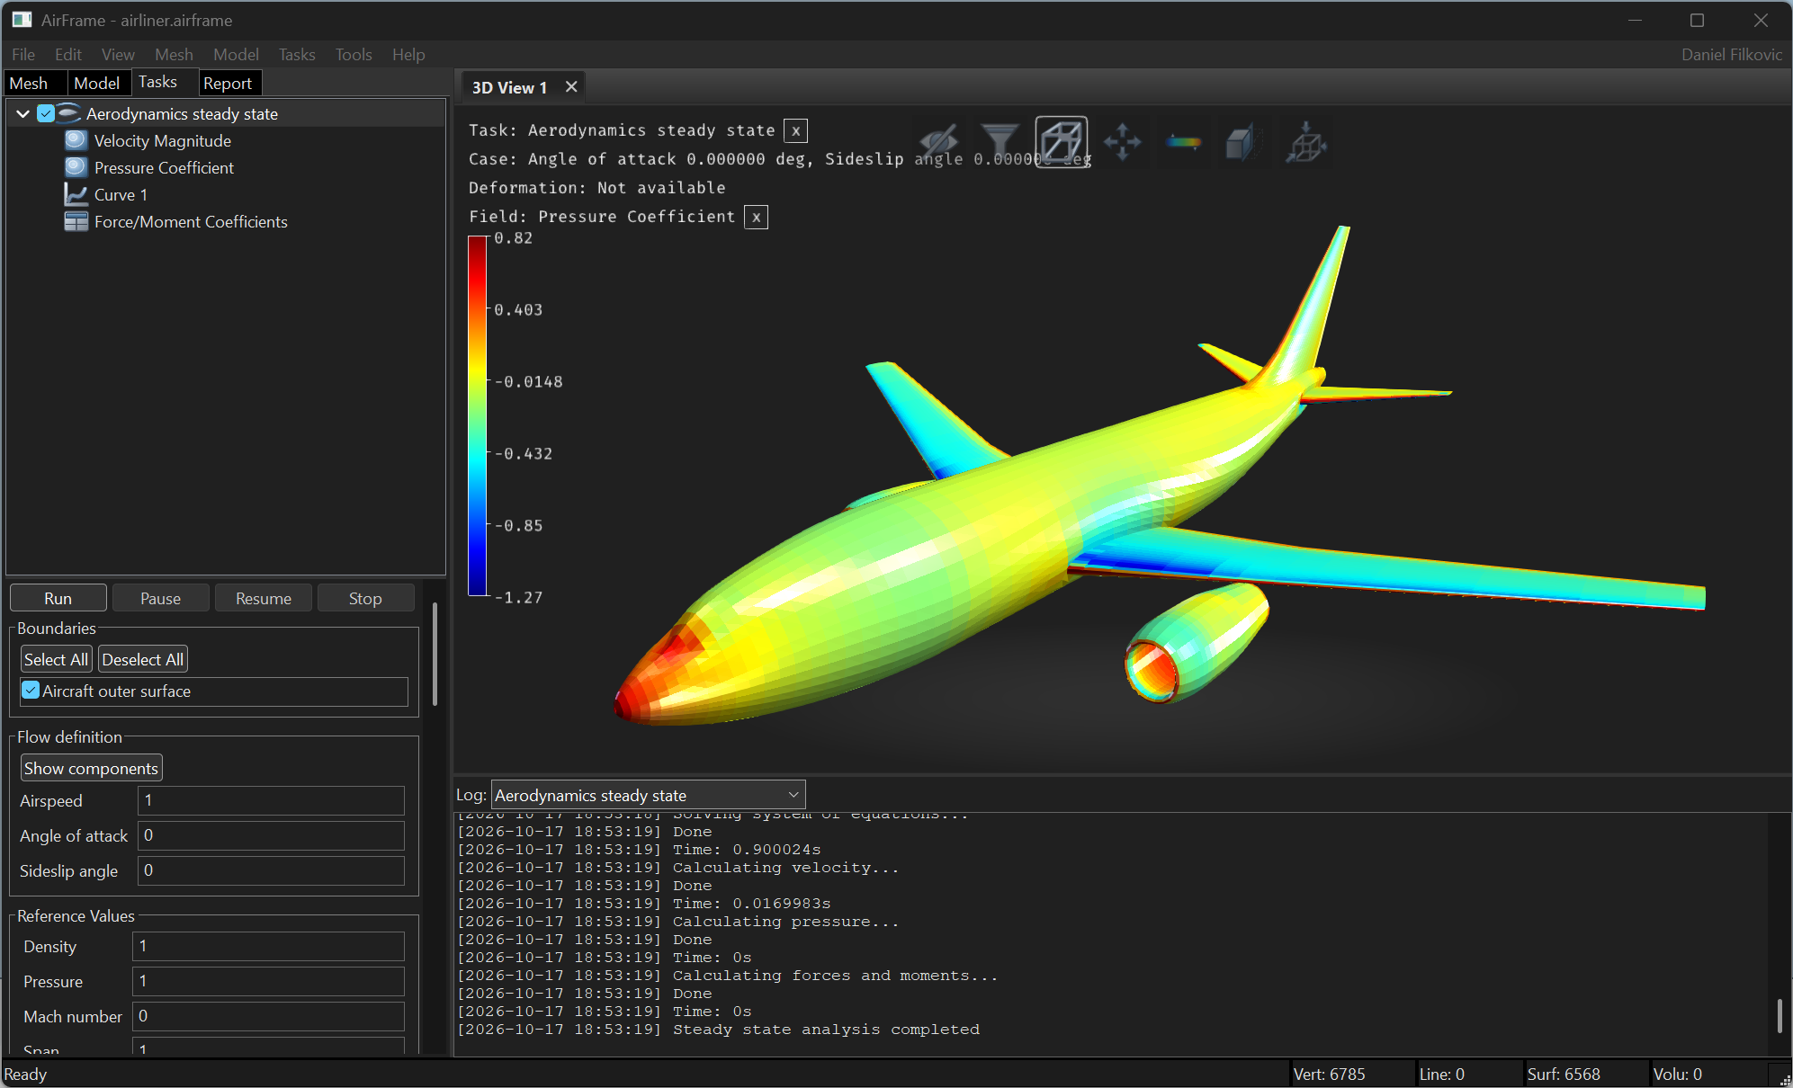Open the File menu
The image size is (1793, 1088).
click(23, 54)
